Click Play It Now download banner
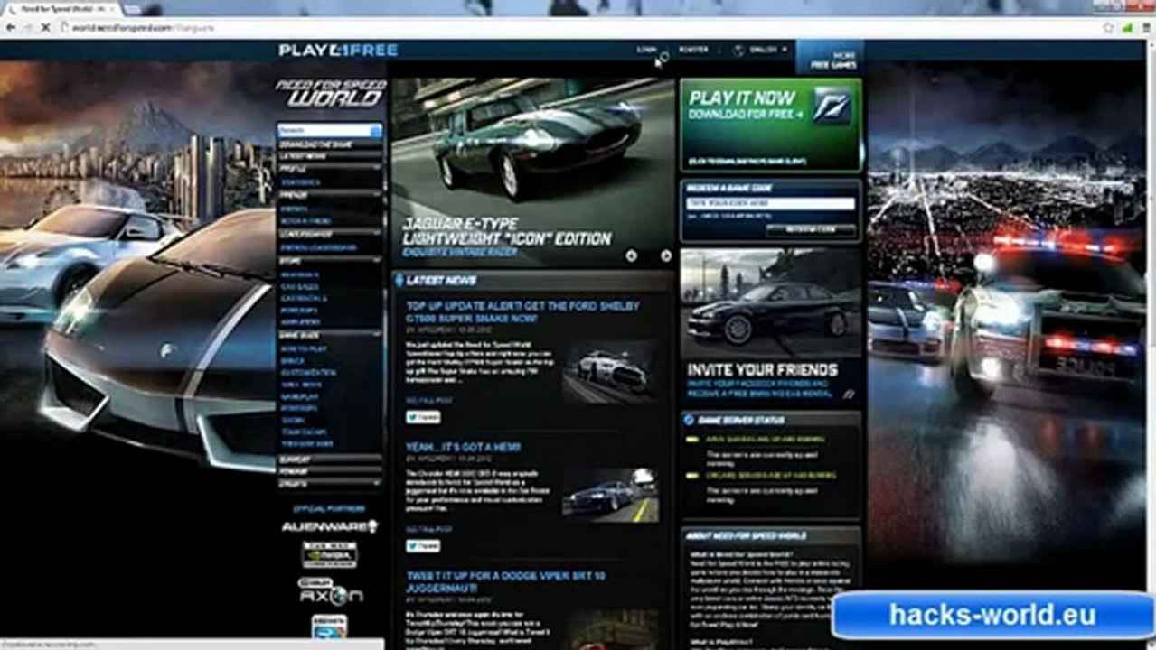The height and width of the screenshot is (650, 1156). pyautogui.click(x=771, y=125)
